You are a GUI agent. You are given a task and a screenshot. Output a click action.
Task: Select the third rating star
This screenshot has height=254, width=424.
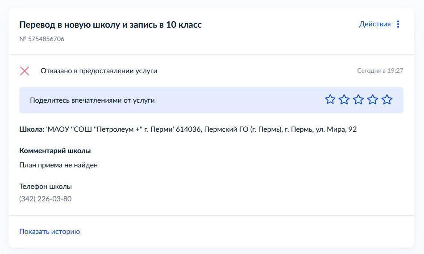[358, 100]
